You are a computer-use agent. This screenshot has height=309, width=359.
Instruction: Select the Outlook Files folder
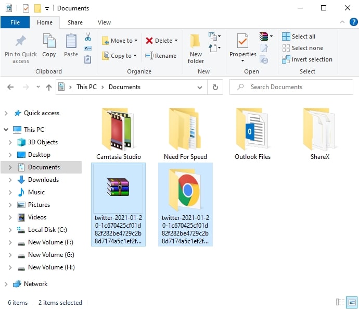point(252,134)
